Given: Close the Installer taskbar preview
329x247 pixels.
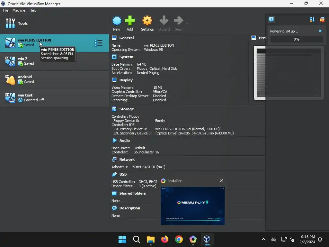Looking at the screenshot, I should [x=221, y=181].
